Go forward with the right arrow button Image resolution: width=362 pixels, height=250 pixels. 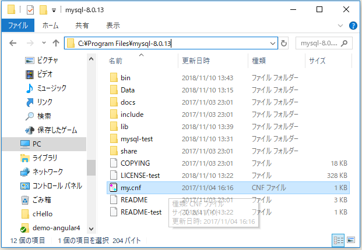tap(30, 43)
